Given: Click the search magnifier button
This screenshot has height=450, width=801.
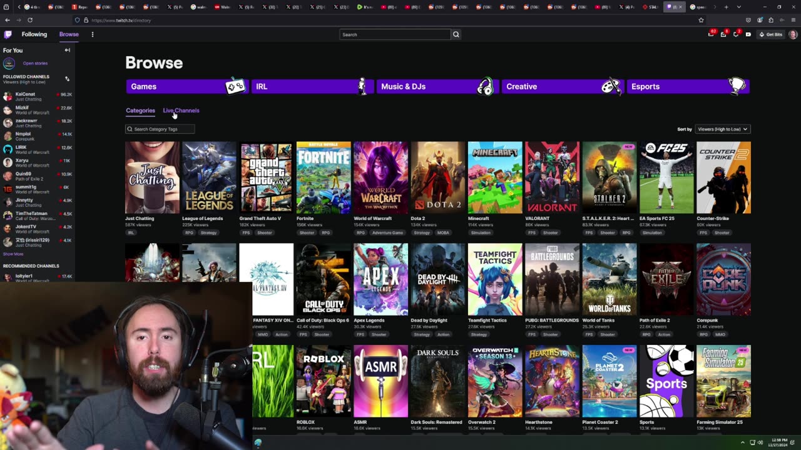Looking at the screenshot, I should tap(456, 34).
